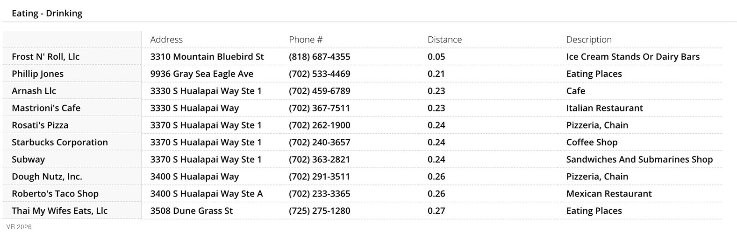Click the Description column header
Screen dimensions: 737x232
point(588,40)
